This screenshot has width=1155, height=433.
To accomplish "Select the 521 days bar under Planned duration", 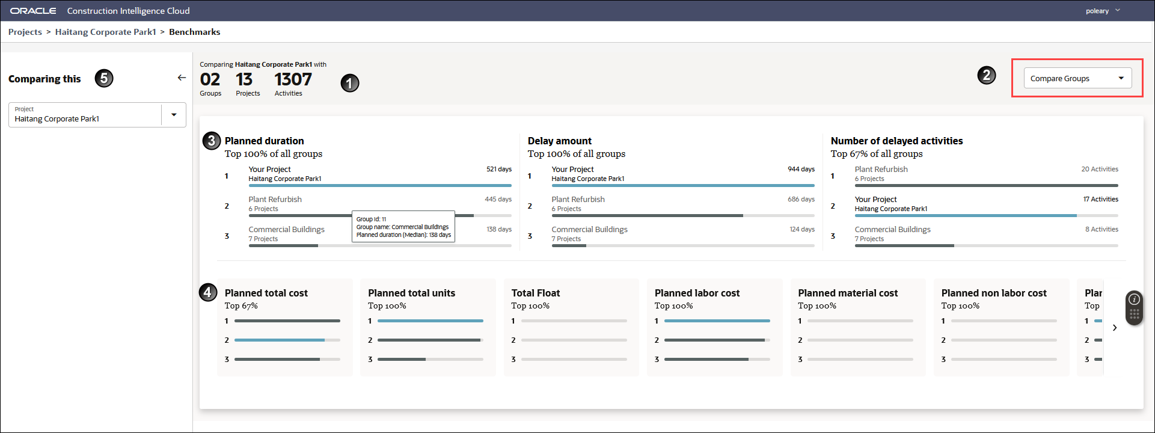I will pos(380,185).
